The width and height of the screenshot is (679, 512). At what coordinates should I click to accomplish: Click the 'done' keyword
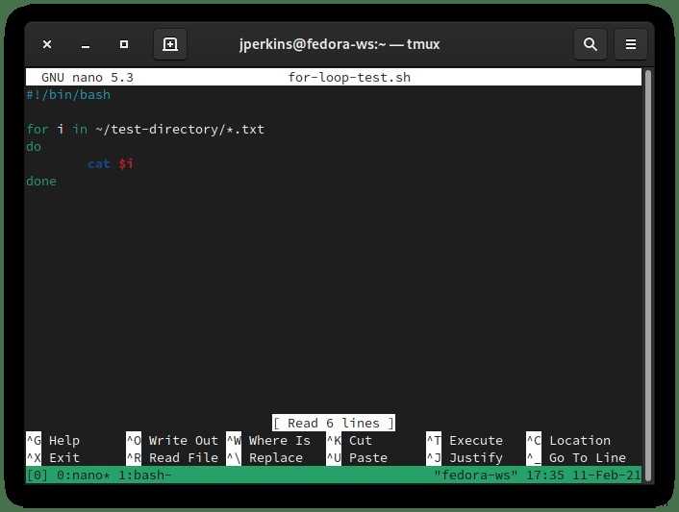point(41,182)
